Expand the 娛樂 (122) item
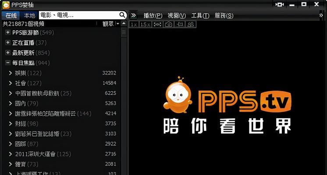 click(11, 73)
